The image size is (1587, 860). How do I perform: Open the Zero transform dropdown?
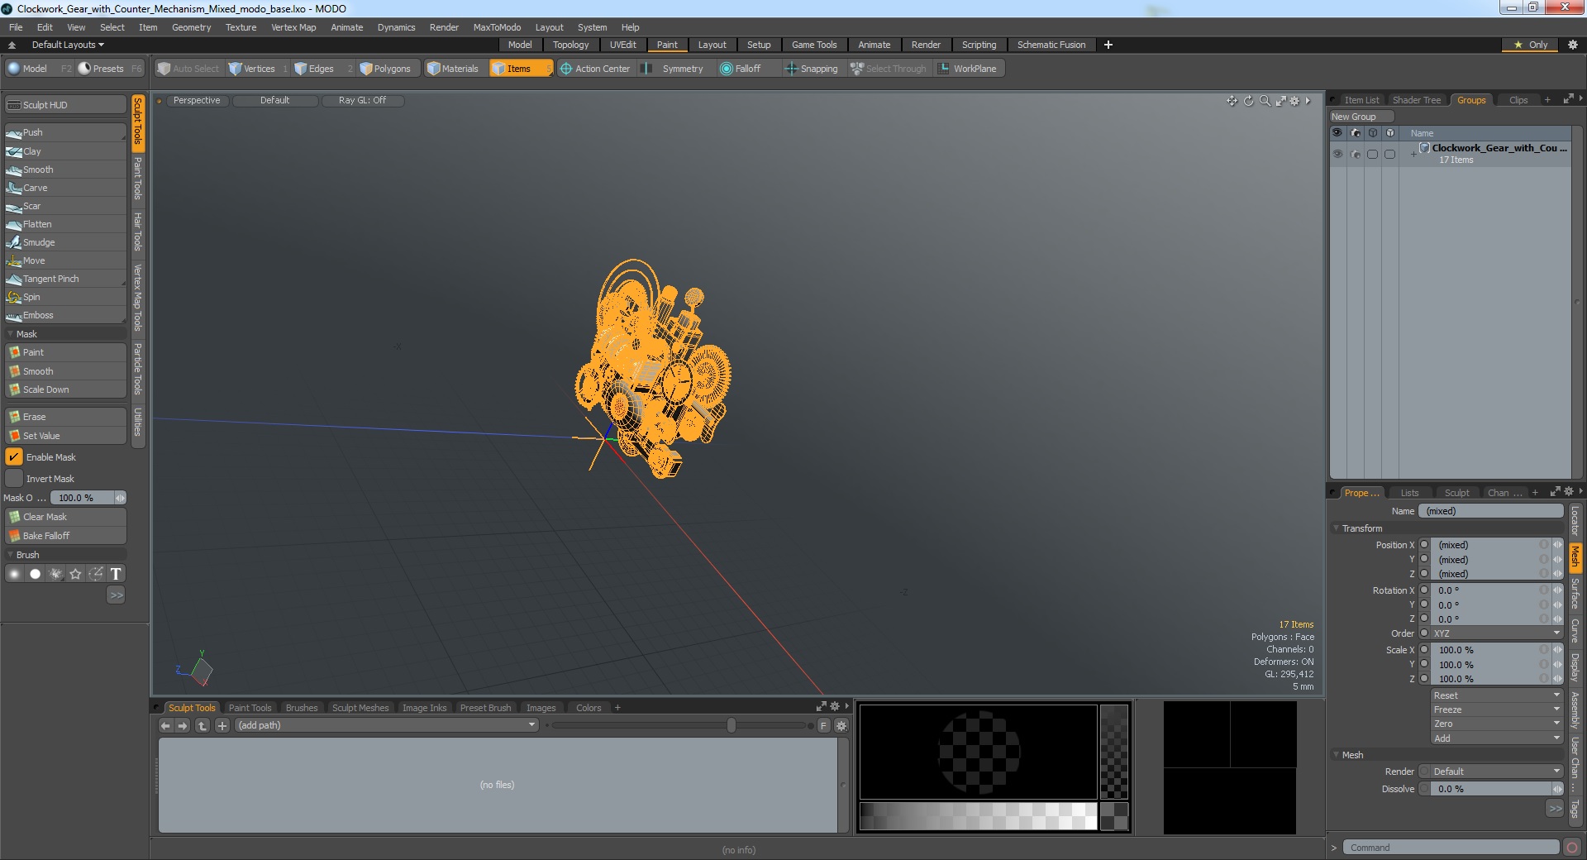click(1496, 724)
